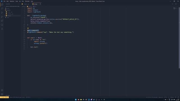Open the View menu

pyautogui.click(x=17, y=1)
